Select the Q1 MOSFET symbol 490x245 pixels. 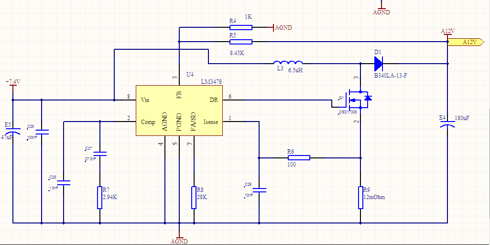356,100
